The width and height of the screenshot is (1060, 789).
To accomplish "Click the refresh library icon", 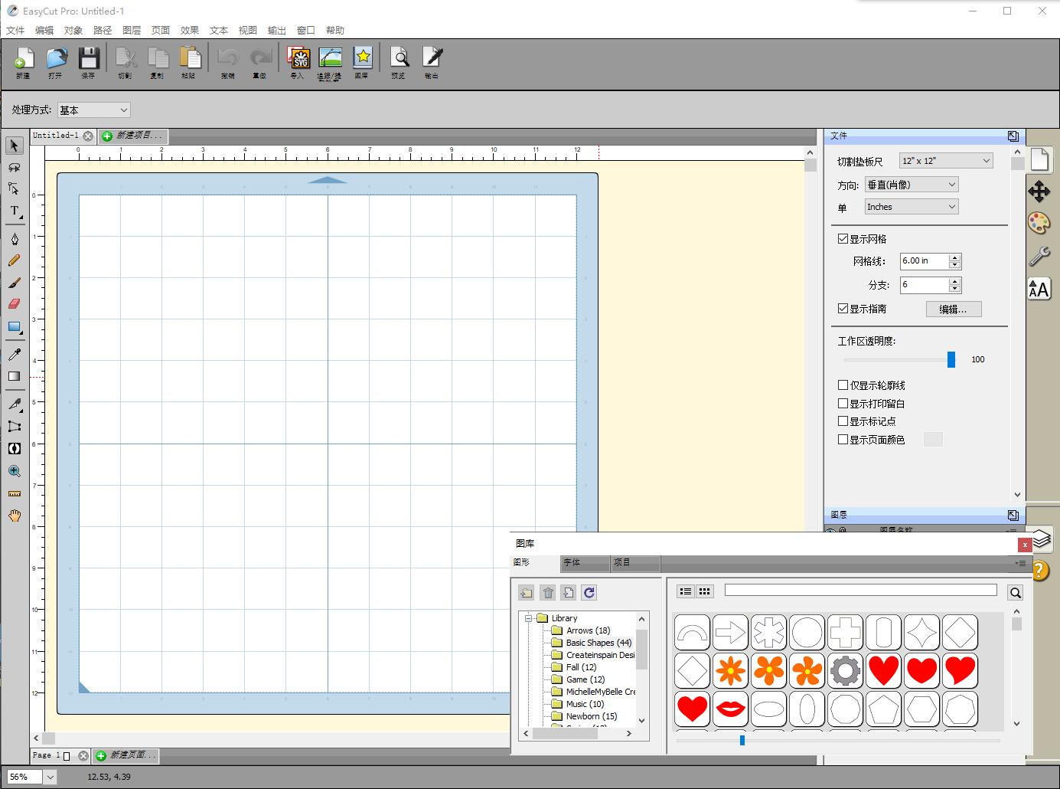I will pos(589,592).
